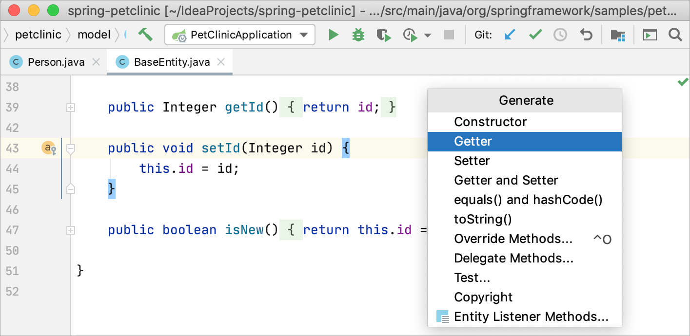This screenshot has width=690, height=336.
Task: Click the macOS green maximize button
Action: [53, 10]
